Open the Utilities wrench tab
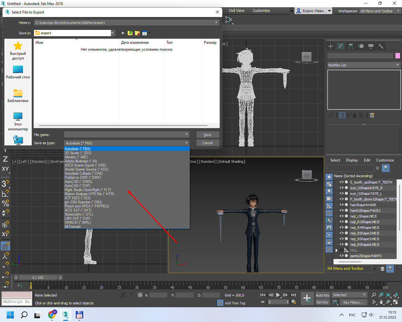 (381, 46)
